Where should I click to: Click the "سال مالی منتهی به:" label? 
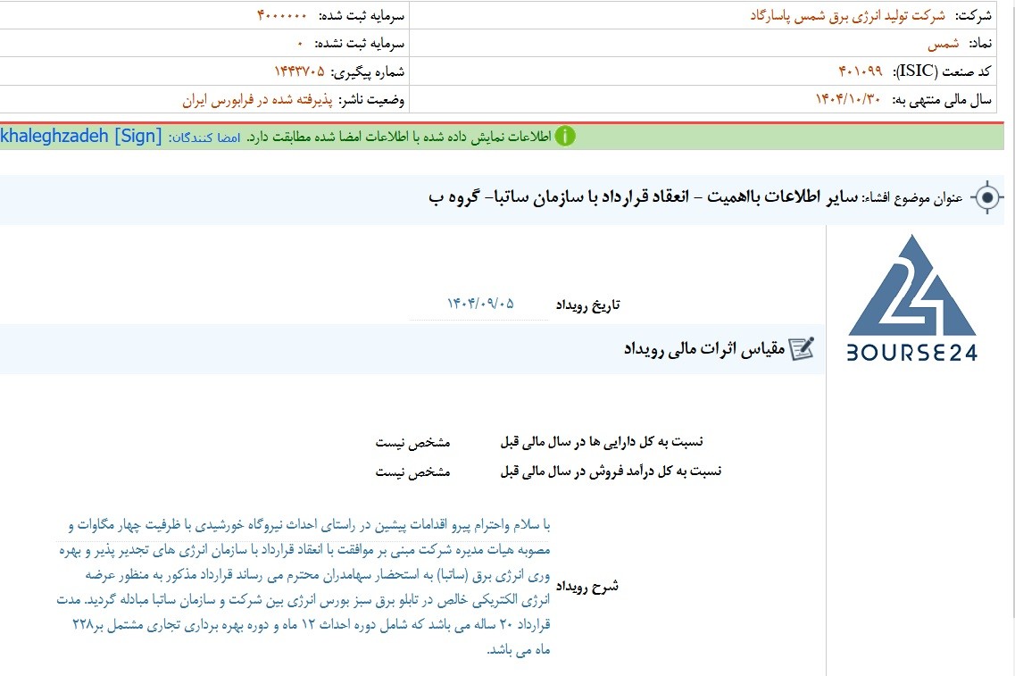(x=942, y=100)
